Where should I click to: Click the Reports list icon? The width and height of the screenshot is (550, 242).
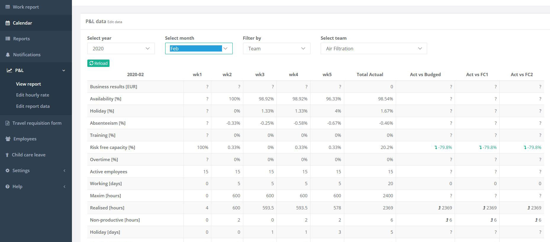pyautogui.click(x=8, y=39)
